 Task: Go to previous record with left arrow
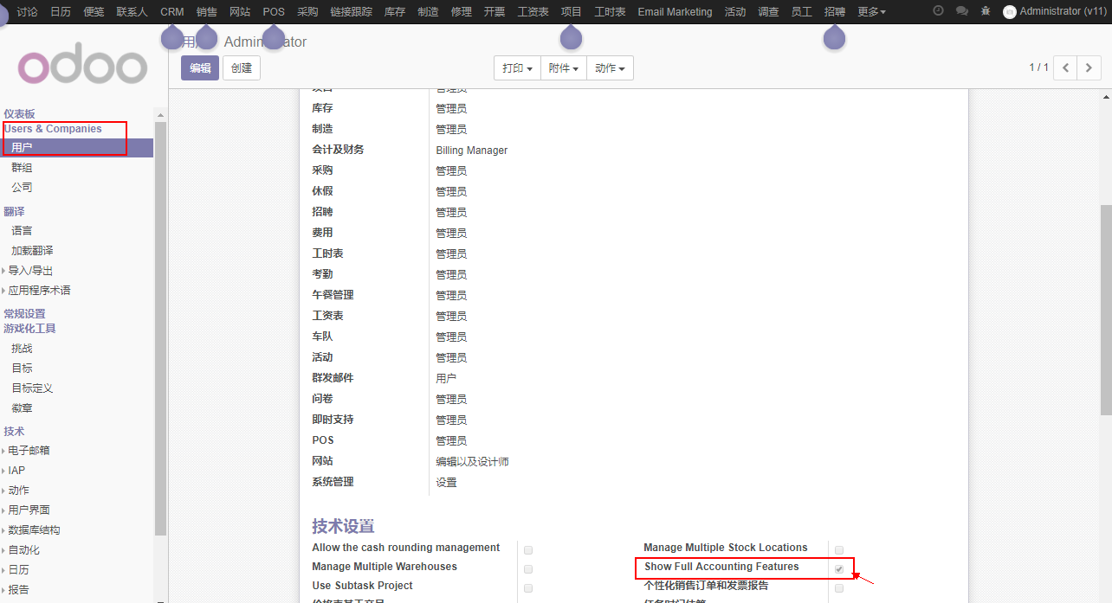pyautogui.click(x=1065, y=67)
